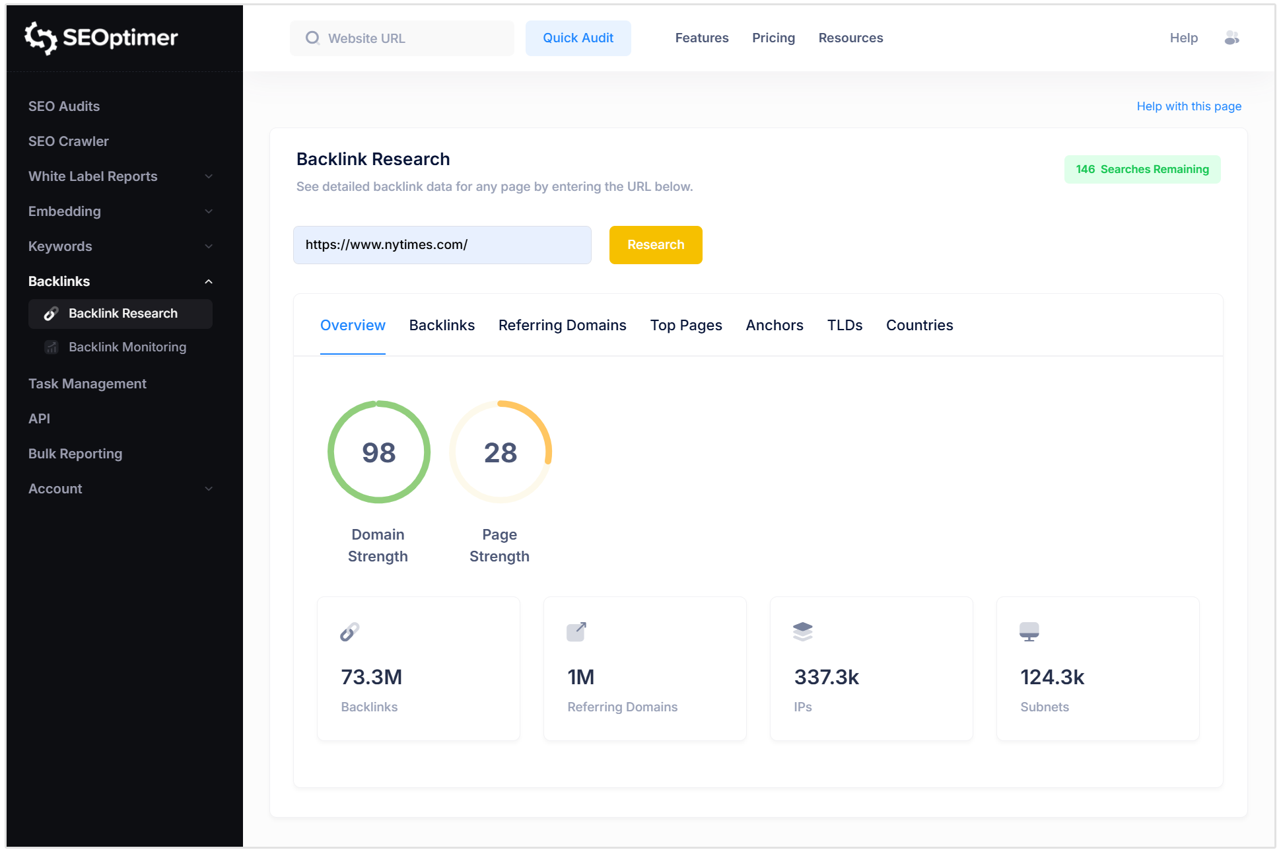Open the Pricing page link

pyautogui.click(x=774, y=38)
